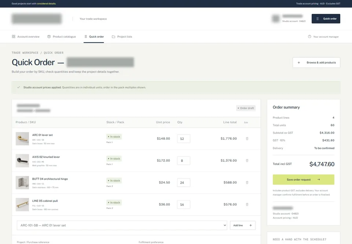Click the $4,747.60 total incl GST

pyautogui.click(x=322, y=164)
